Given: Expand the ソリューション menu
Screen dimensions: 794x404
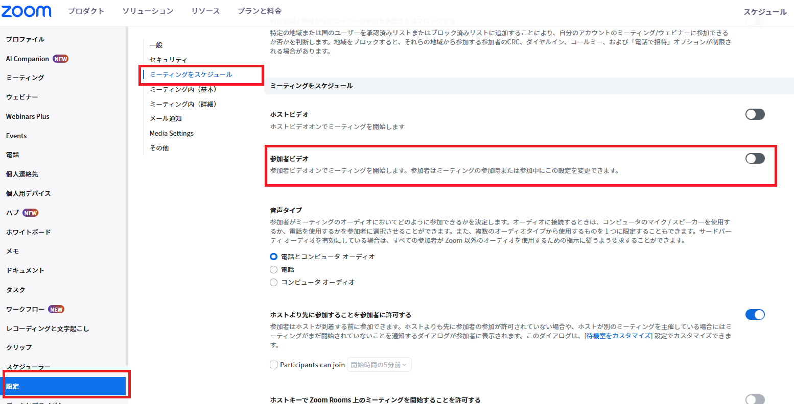Looking at the screenshot, I should 148,11.
